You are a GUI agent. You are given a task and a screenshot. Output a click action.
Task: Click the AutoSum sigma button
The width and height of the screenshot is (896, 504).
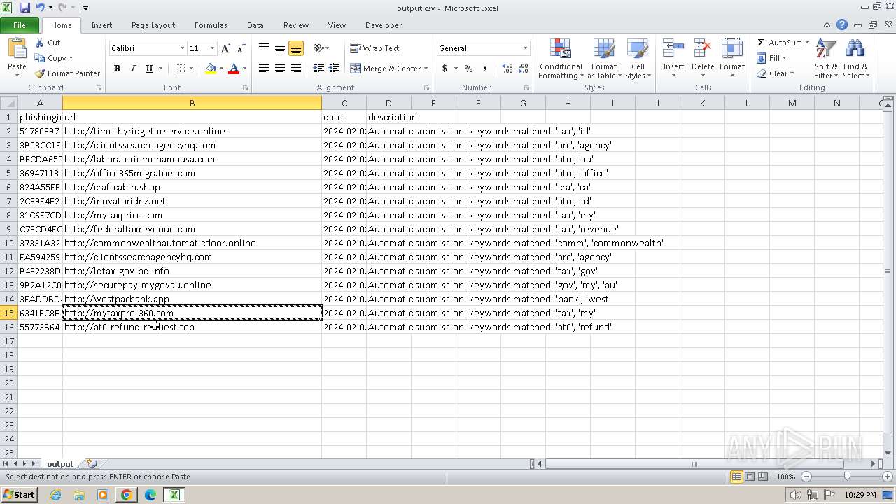(779, 43)
